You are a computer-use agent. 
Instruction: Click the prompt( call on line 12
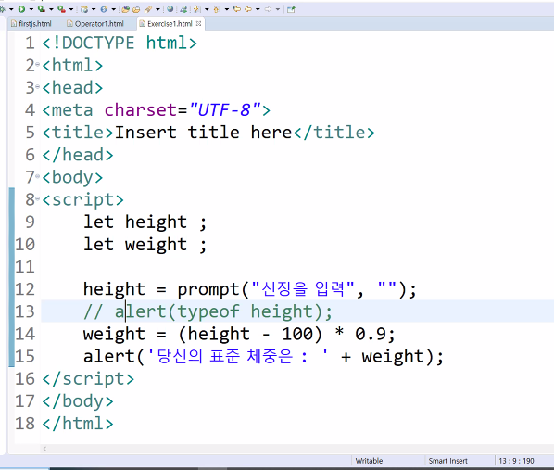point(213,289)
